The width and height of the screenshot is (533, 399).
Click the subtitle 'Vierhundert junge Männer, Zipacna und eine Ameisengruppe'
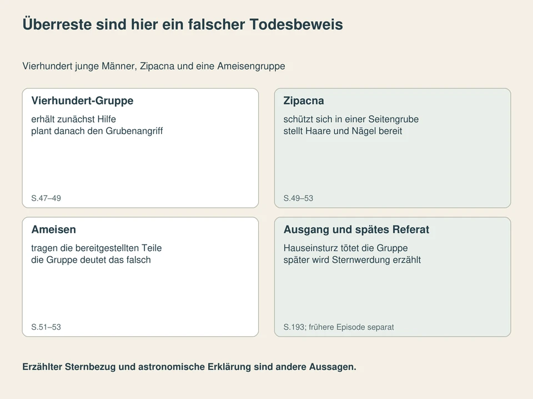click(154, 66)
